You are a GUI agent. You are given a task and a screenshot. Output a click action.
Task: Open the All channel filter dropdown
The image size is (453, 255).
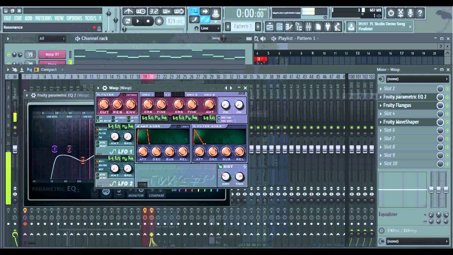pyautogui.click(x=52, y=39)
